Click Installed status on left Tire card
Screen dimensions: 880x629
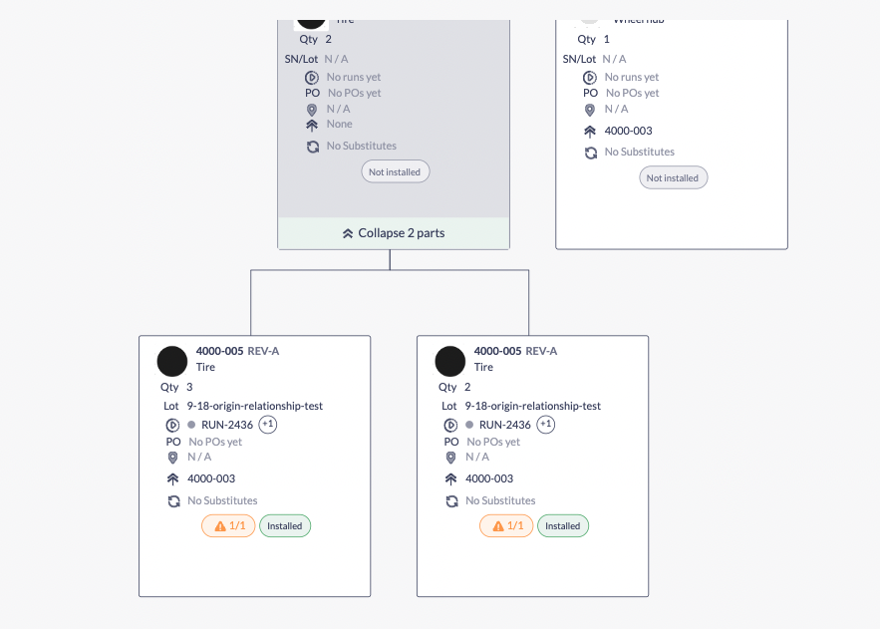coord(285,525)
